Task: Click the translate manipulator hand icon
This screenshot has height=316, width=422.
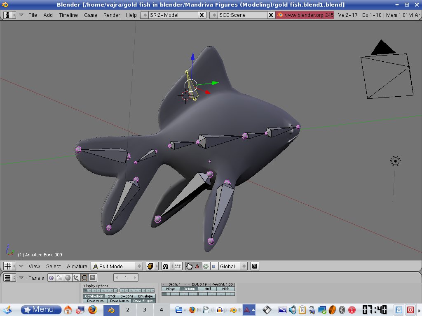Action: [x=189, y=266]
